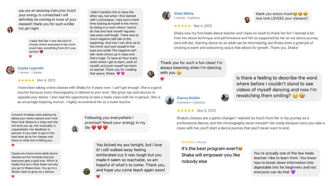Click avatar beside 'amazing instructor truly' message
This screenshot has height=186, width=330.
[x=10, y=30]
